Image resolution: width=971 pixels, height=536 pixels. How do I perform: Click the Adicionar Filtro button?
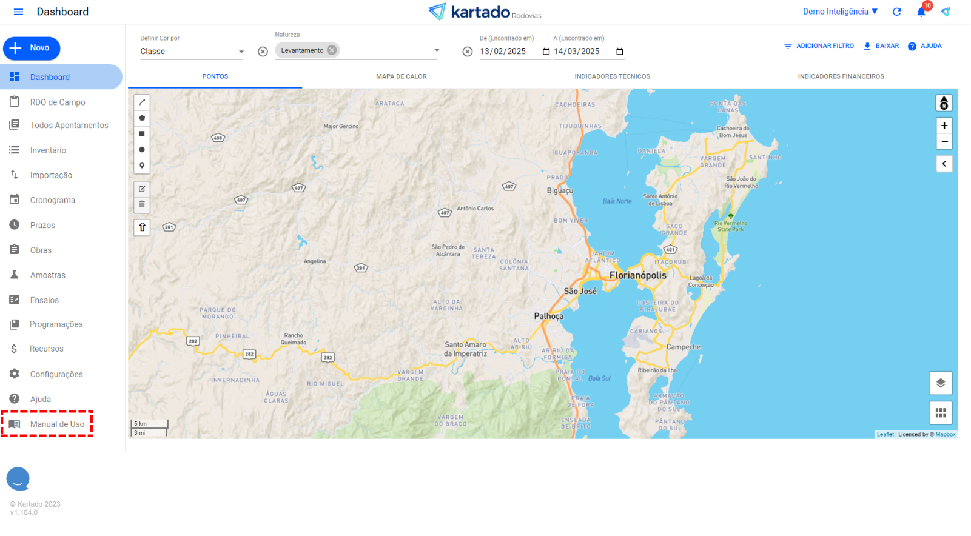tap(819, 46)
